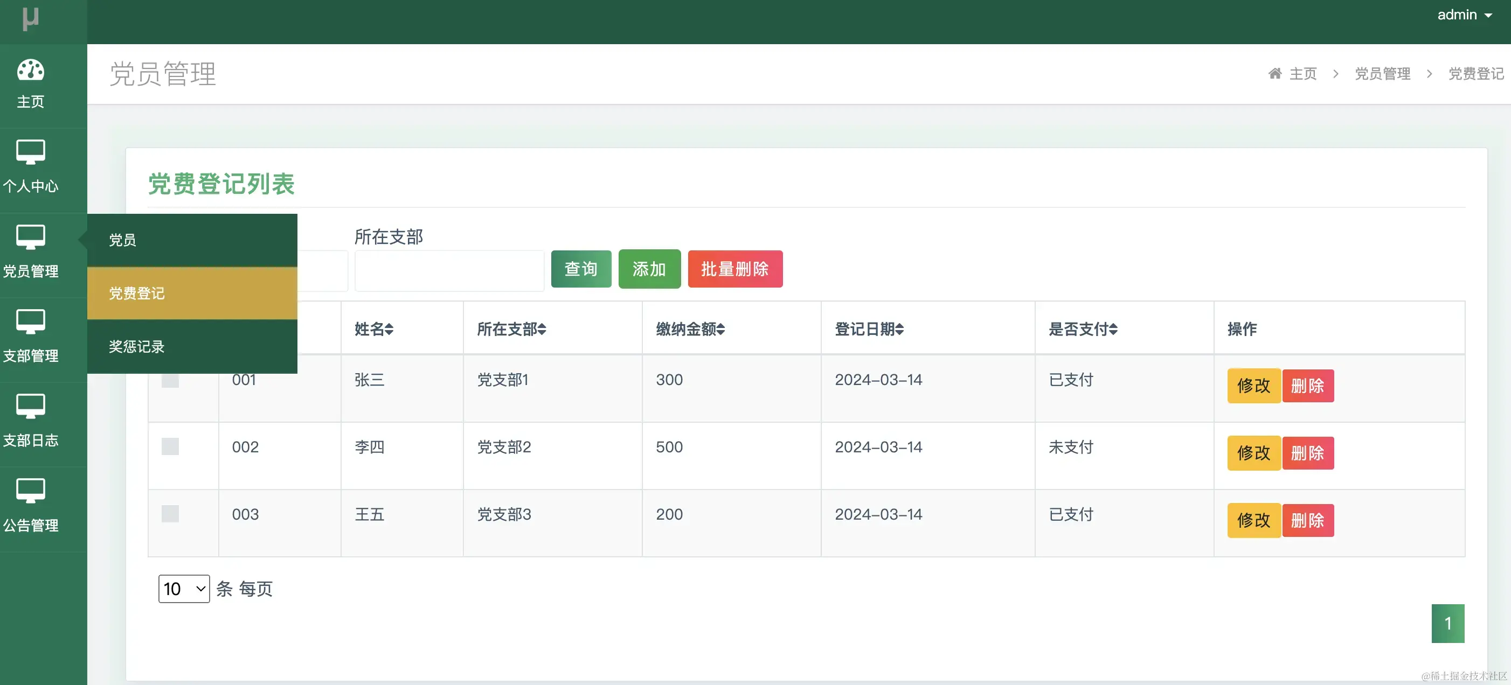
Task: Click the 公告管理 sidebar icon
Action: click(x=31, y=491)
